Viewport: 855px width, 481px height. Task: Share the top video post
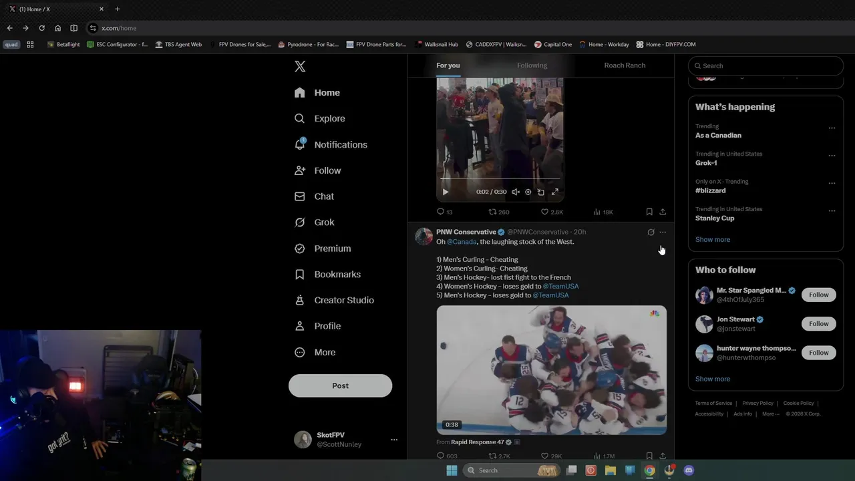[663, 212]
